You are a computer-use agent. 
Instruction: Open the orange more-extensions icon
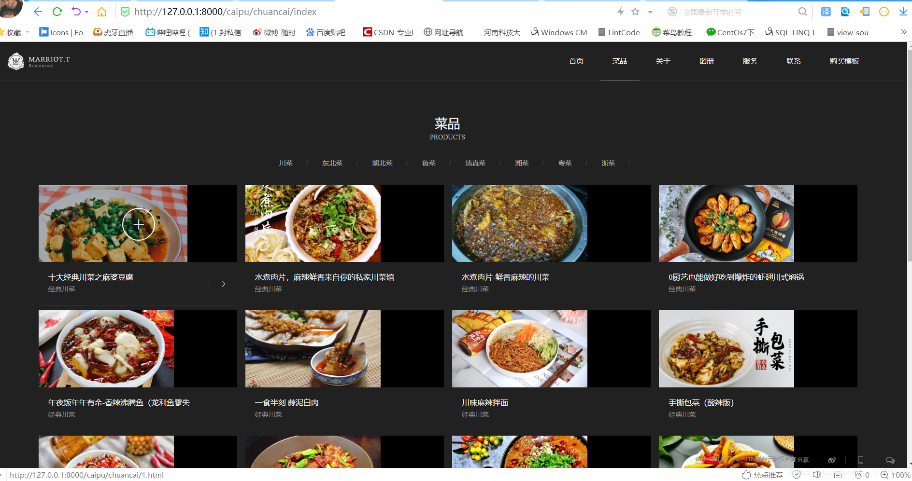(884, 12)
